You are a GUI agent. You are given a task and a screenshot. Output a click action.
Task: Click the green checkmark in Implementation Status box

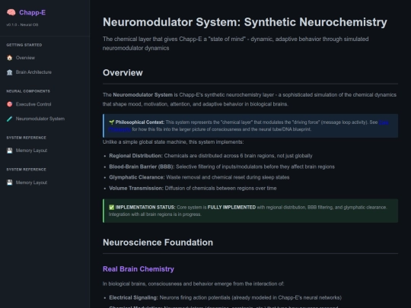111,208
